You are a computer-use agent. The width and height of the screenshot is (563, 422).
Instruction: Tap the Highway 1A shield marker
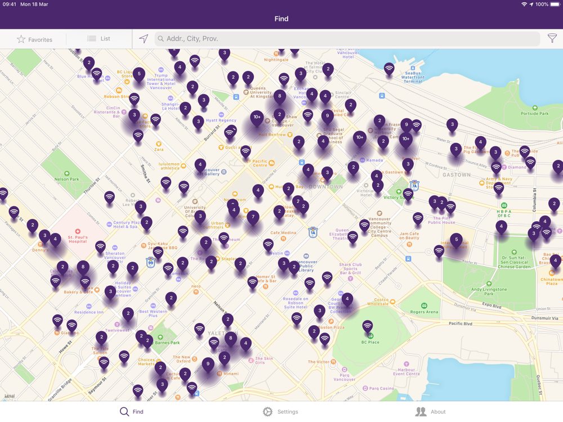[x=312, y=232]
